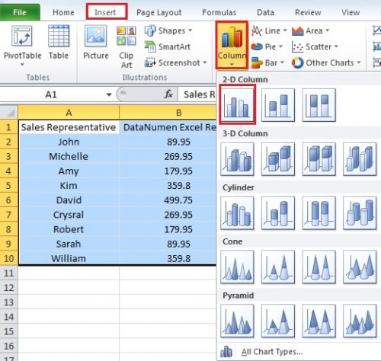The width and height of the screenshot is (381, 361).
Task: Select row 11 header
Action: tap(9, 273)
